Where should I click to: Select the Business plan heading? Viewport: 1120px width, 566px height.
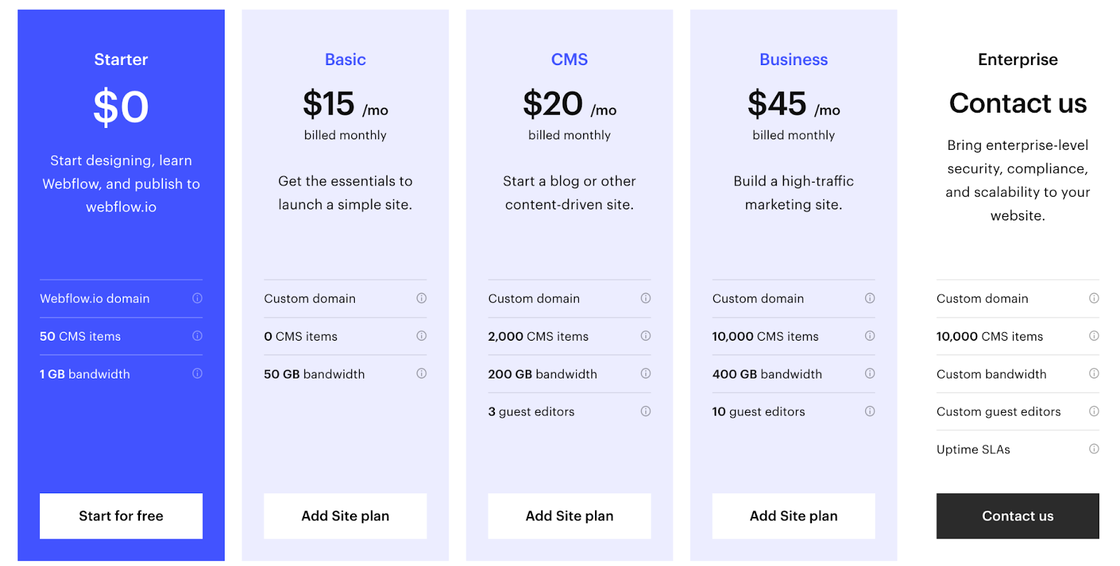coord(794,59)
